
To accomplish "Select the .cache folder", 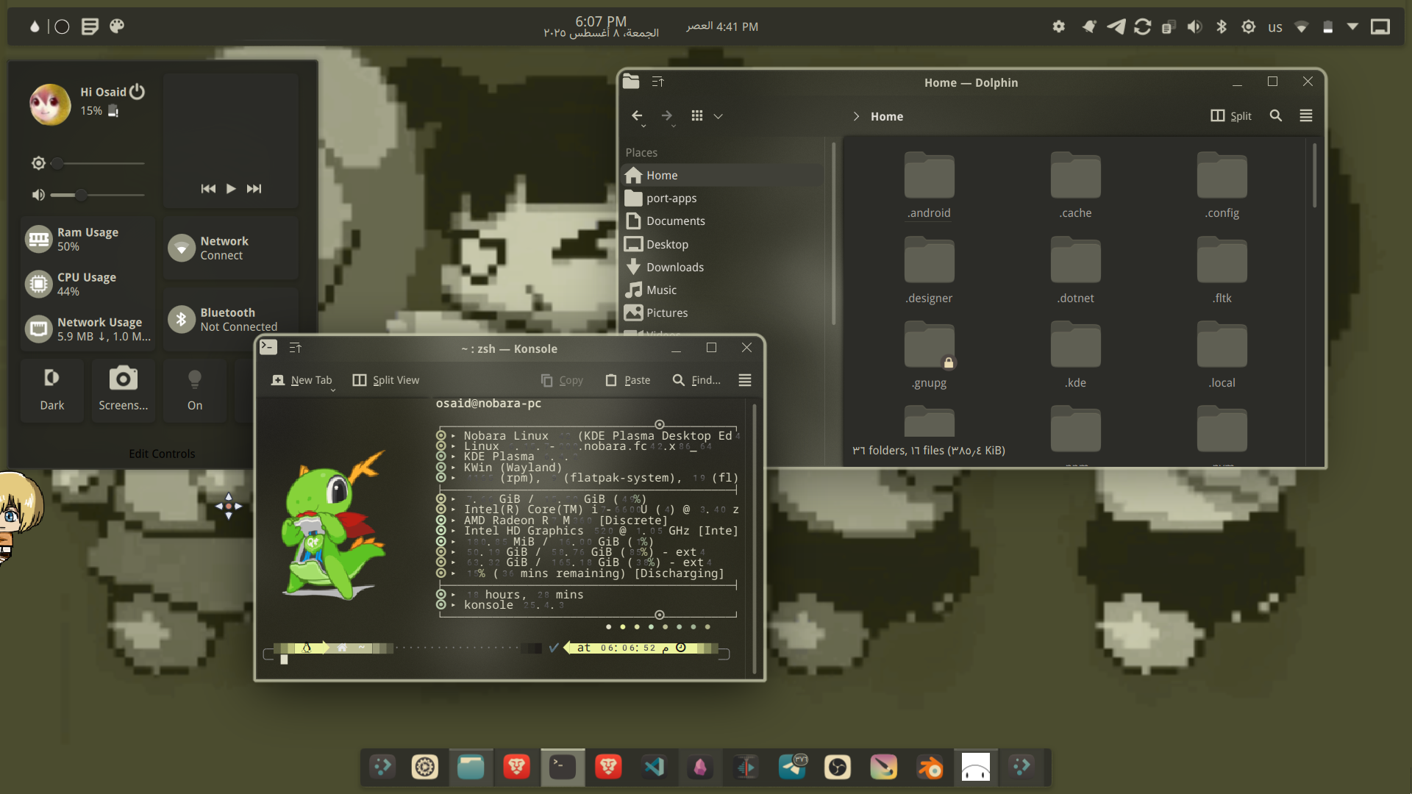I will coord(1075,185).
